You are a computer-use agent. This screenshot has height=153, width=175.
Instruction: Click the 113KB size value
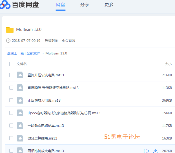click(167, 88)
